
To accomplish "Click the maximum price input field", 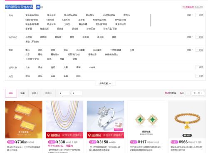I will pyautogui.click(x=77, y=93).
